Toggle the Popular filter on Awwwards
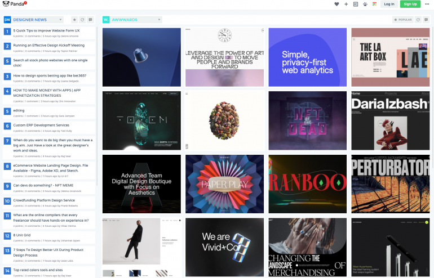This screenshot has width=434, height=278. coord(402,20)
